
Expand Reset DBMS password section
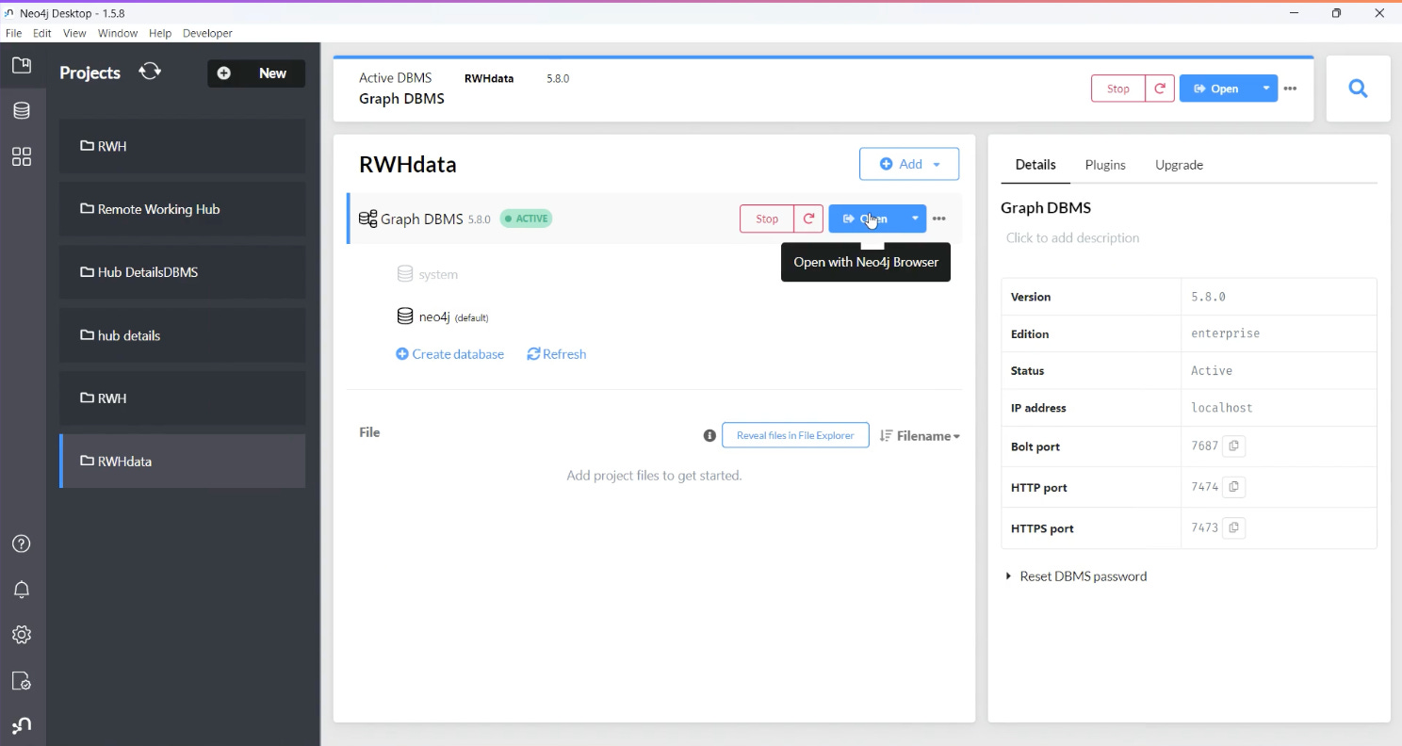click(1076, 576)
